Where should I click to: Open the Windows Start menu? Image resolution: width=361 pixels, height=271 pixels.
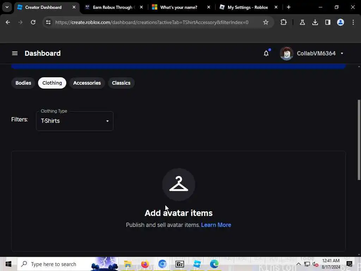8,264
